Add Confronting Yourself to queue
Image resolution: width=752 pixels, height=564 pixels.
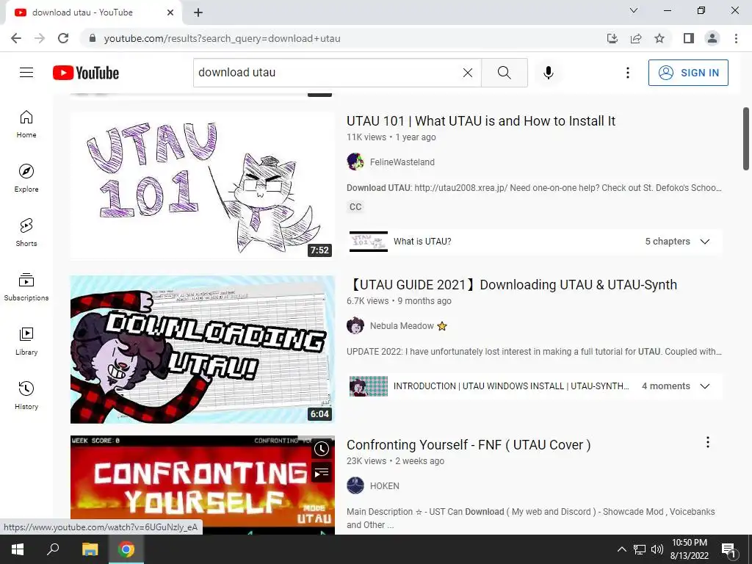(x=322, y=473)
